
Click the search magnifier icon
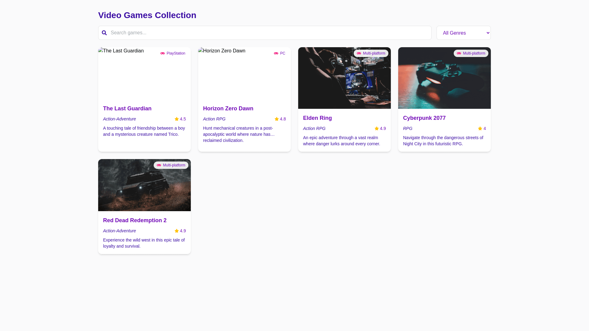tap(104, 33)
